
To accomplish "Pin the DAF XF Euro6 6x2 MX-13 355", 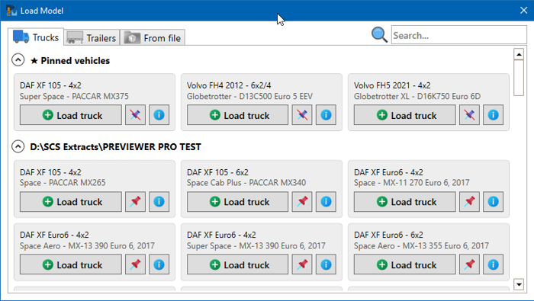I will tap(469, 264).
